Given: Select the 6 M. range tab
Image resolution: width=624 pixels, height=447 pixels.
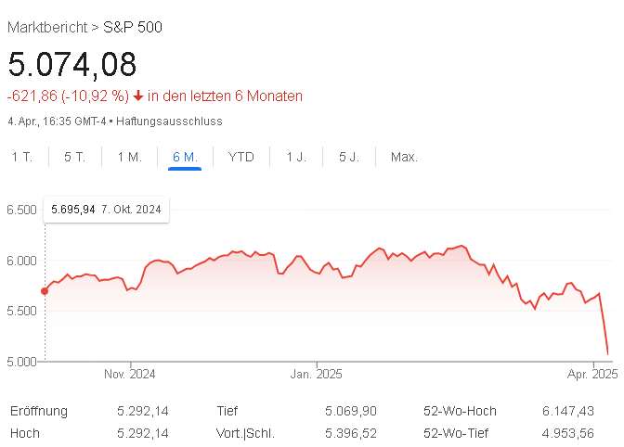Looking at the screenshot, I should 185,157.
